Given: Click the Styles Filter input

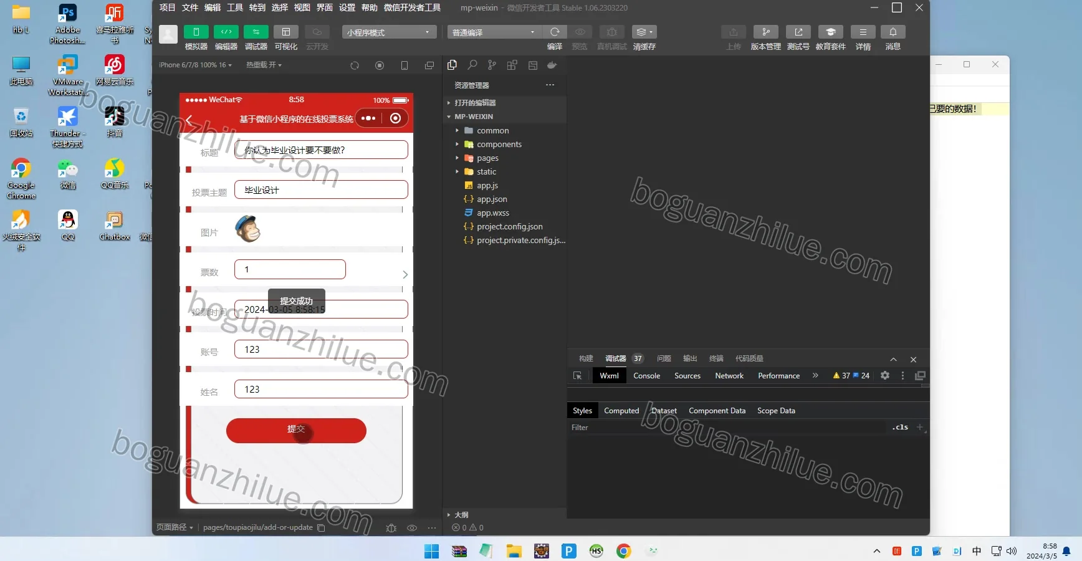Looking at the screenshot, I should pyautogui.click(x=728, y=428).
